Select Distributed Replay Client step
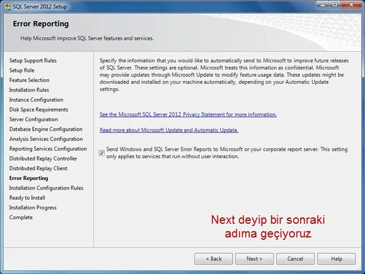This screenshot has height=274, width=365. 38,168
